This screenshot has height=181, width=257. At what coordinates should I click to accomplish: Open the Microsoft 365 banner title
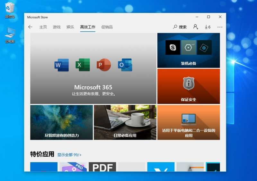coord(93,87)
